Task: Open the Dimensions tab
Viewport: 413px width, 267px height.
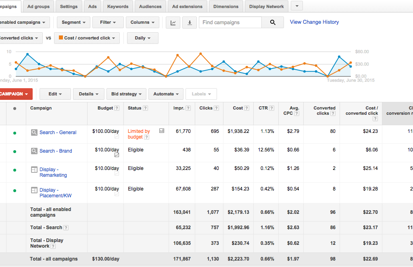Action: point(226,6)
